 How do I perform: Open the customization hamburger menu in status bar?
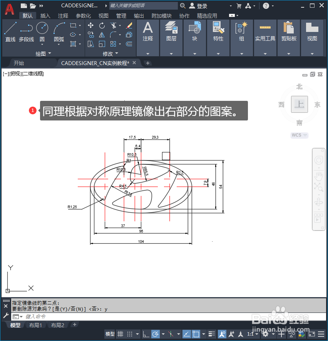(x=321, y=334)
